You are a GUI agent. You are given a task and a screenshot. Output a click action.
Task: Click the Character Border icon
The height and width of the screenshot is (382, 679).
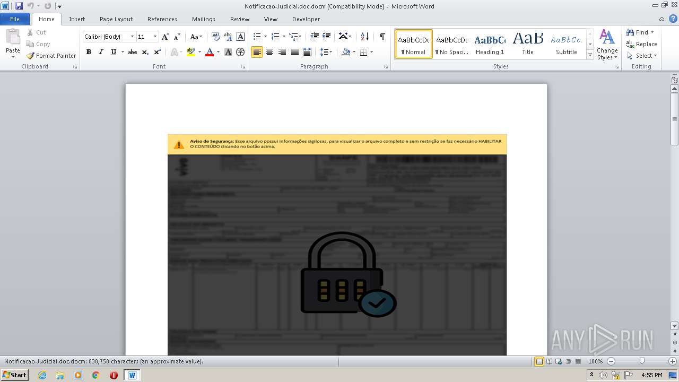240,37
